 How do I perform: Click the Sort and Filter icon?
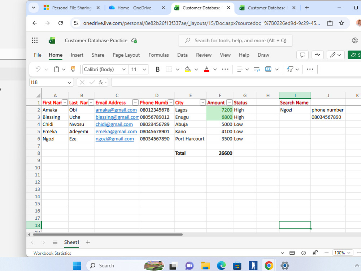[x=290, y=69]
